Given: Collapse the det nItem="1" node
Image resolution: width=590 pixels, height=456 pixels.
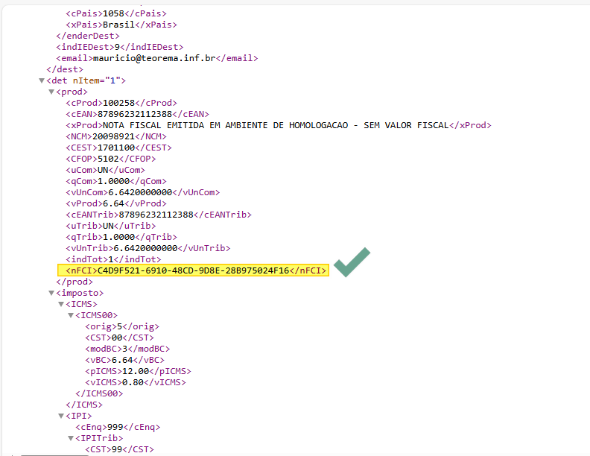Looking at the screenshot, I should (42, 80).
